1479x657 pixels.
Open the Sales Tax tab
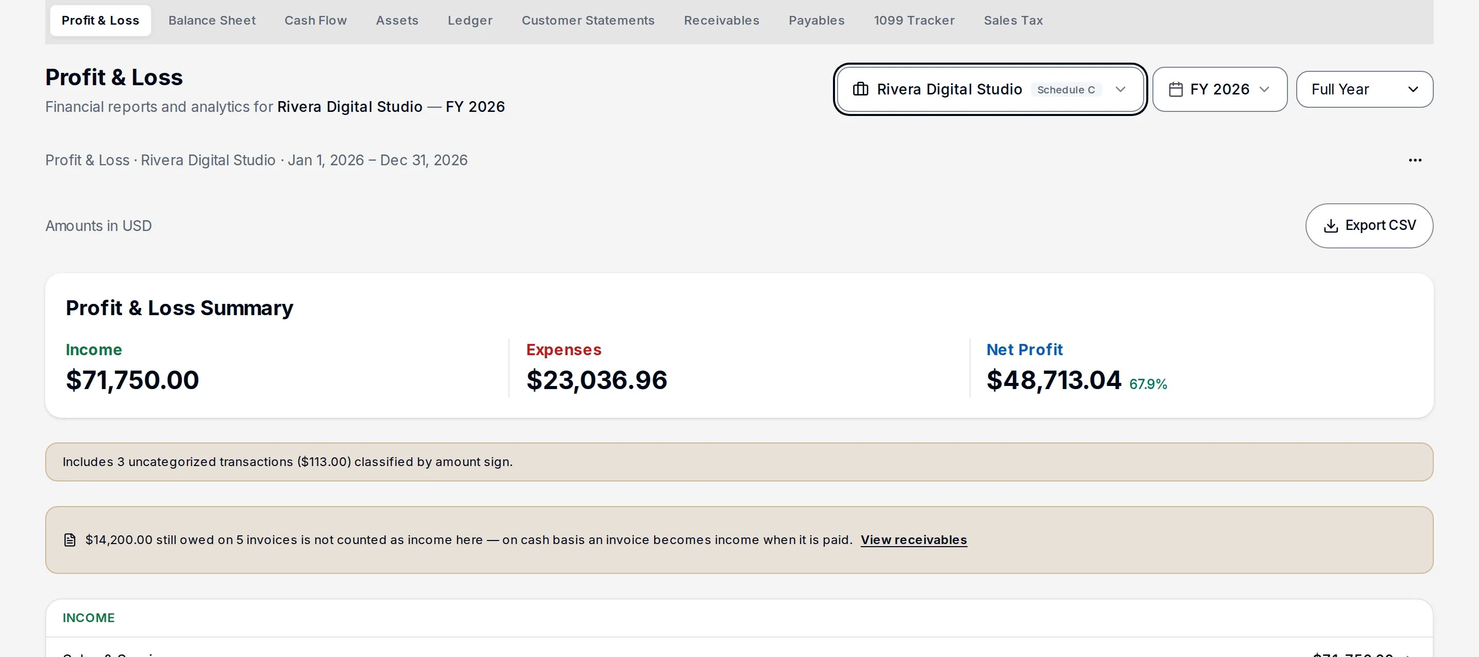click(x=1013, y=21)
